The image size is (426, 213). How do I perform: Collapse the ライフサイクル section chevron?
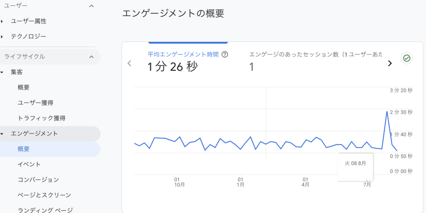(92, 57)
